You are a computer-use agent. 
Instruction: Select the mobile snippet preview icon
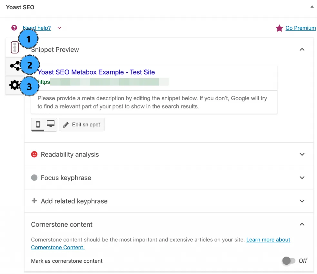[39, 124]
